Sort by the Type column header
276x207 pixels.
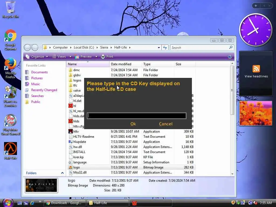click(158, 64)
